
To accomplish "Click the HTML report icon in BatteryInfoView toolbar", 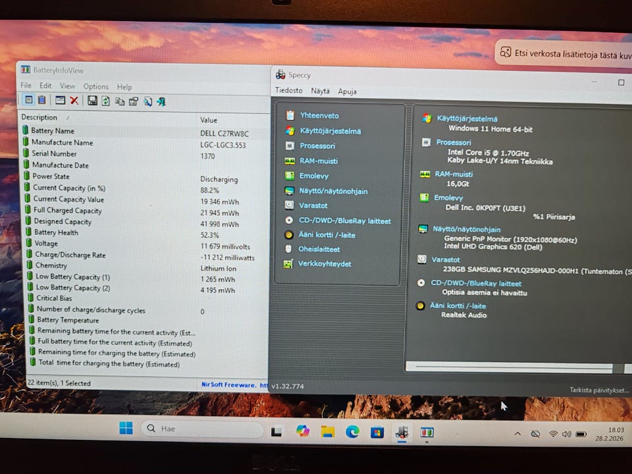I will coord(134,101).
